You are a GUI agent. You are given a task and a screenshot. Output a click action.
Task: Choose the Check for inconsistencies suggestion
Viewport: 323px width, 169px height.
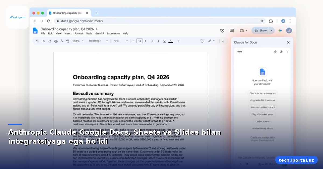pyautogui.click(x=262, y=93)
